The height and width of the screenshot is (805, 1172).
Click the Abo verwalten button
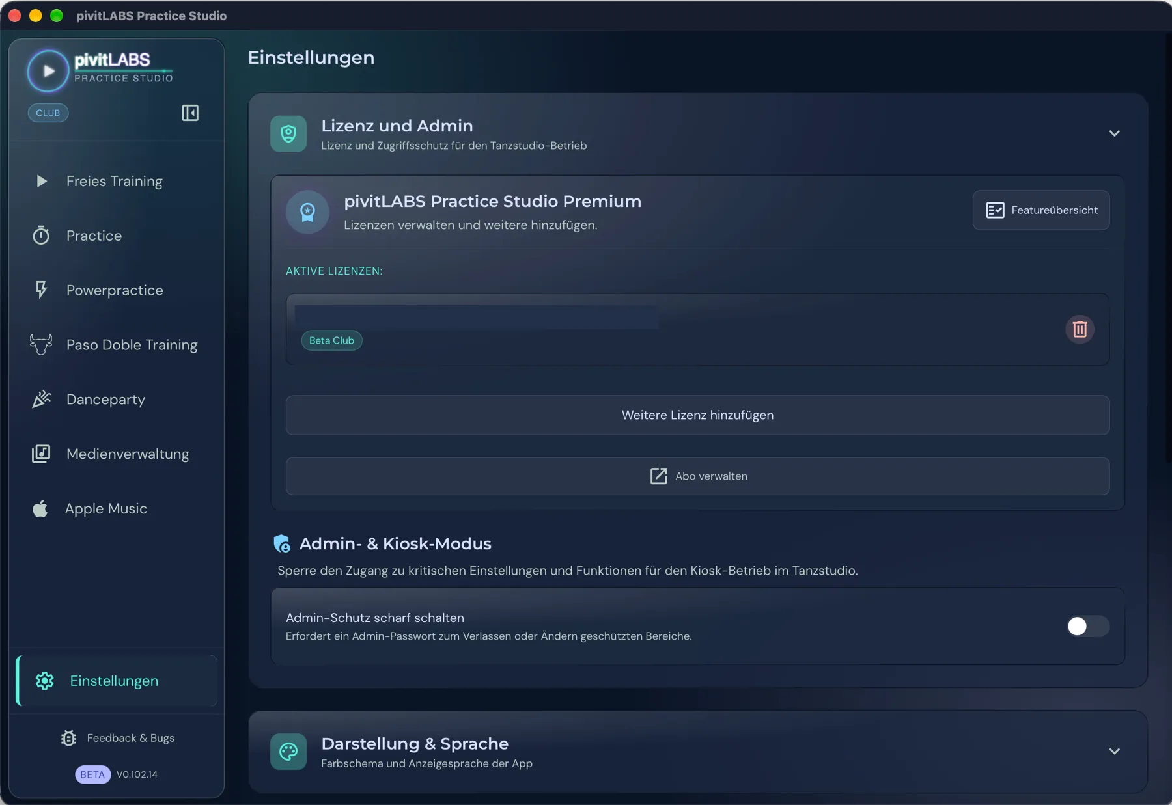click(697, 476)
